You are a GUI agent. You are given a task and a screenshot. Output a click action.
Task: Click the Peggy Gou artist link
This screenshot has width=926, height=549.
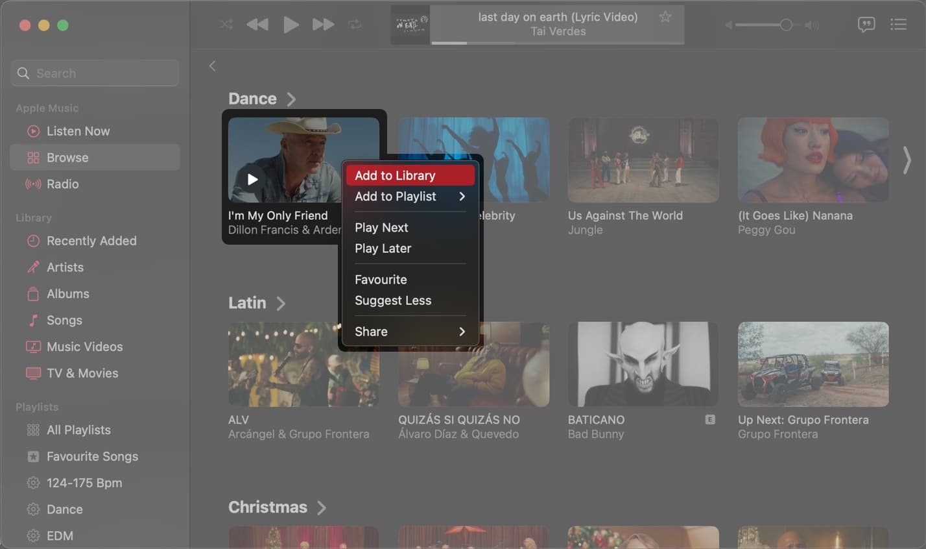coord(766,230)
